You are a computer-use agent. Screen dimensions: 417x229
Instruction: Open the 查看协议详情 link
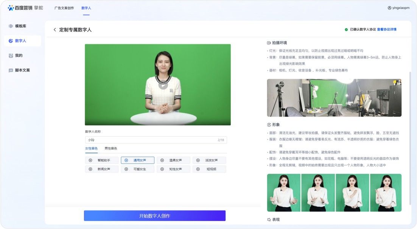click(x=387, y=30)
